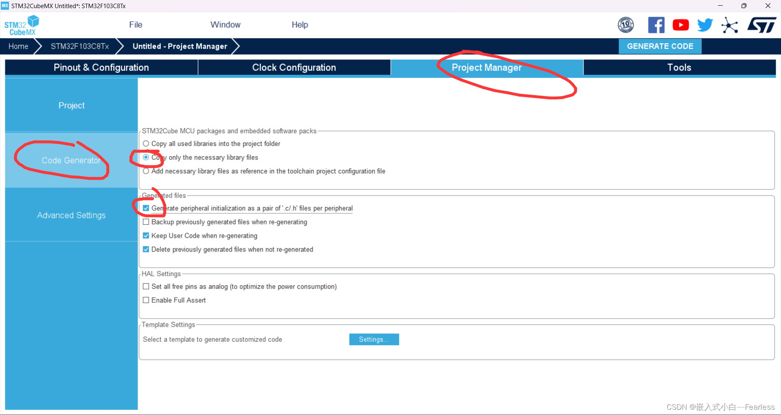The width and height of the screenshot is (781, 415).
Task: Open the YouTube icon link
Action: [x=681, y=25]
